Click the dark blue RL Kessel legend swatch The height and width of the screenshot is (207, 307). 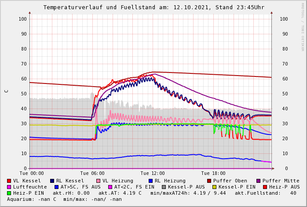[x=52, y=181]
